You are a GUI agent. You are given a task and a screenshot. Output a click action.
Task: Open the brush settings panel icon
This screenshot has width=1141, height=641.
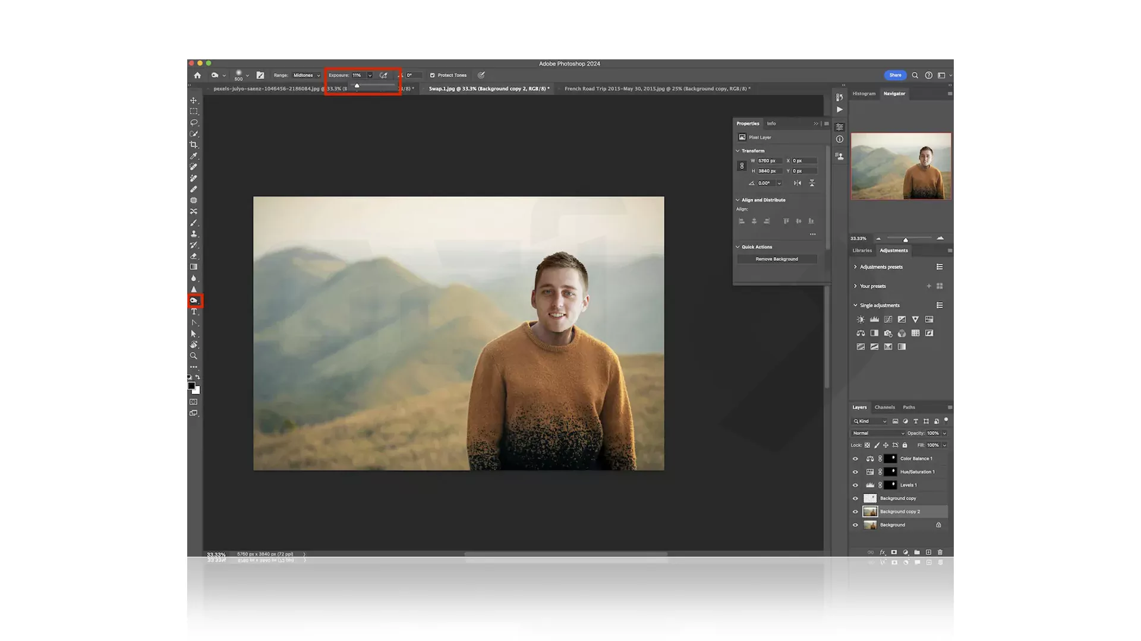(x=260, y=75)
